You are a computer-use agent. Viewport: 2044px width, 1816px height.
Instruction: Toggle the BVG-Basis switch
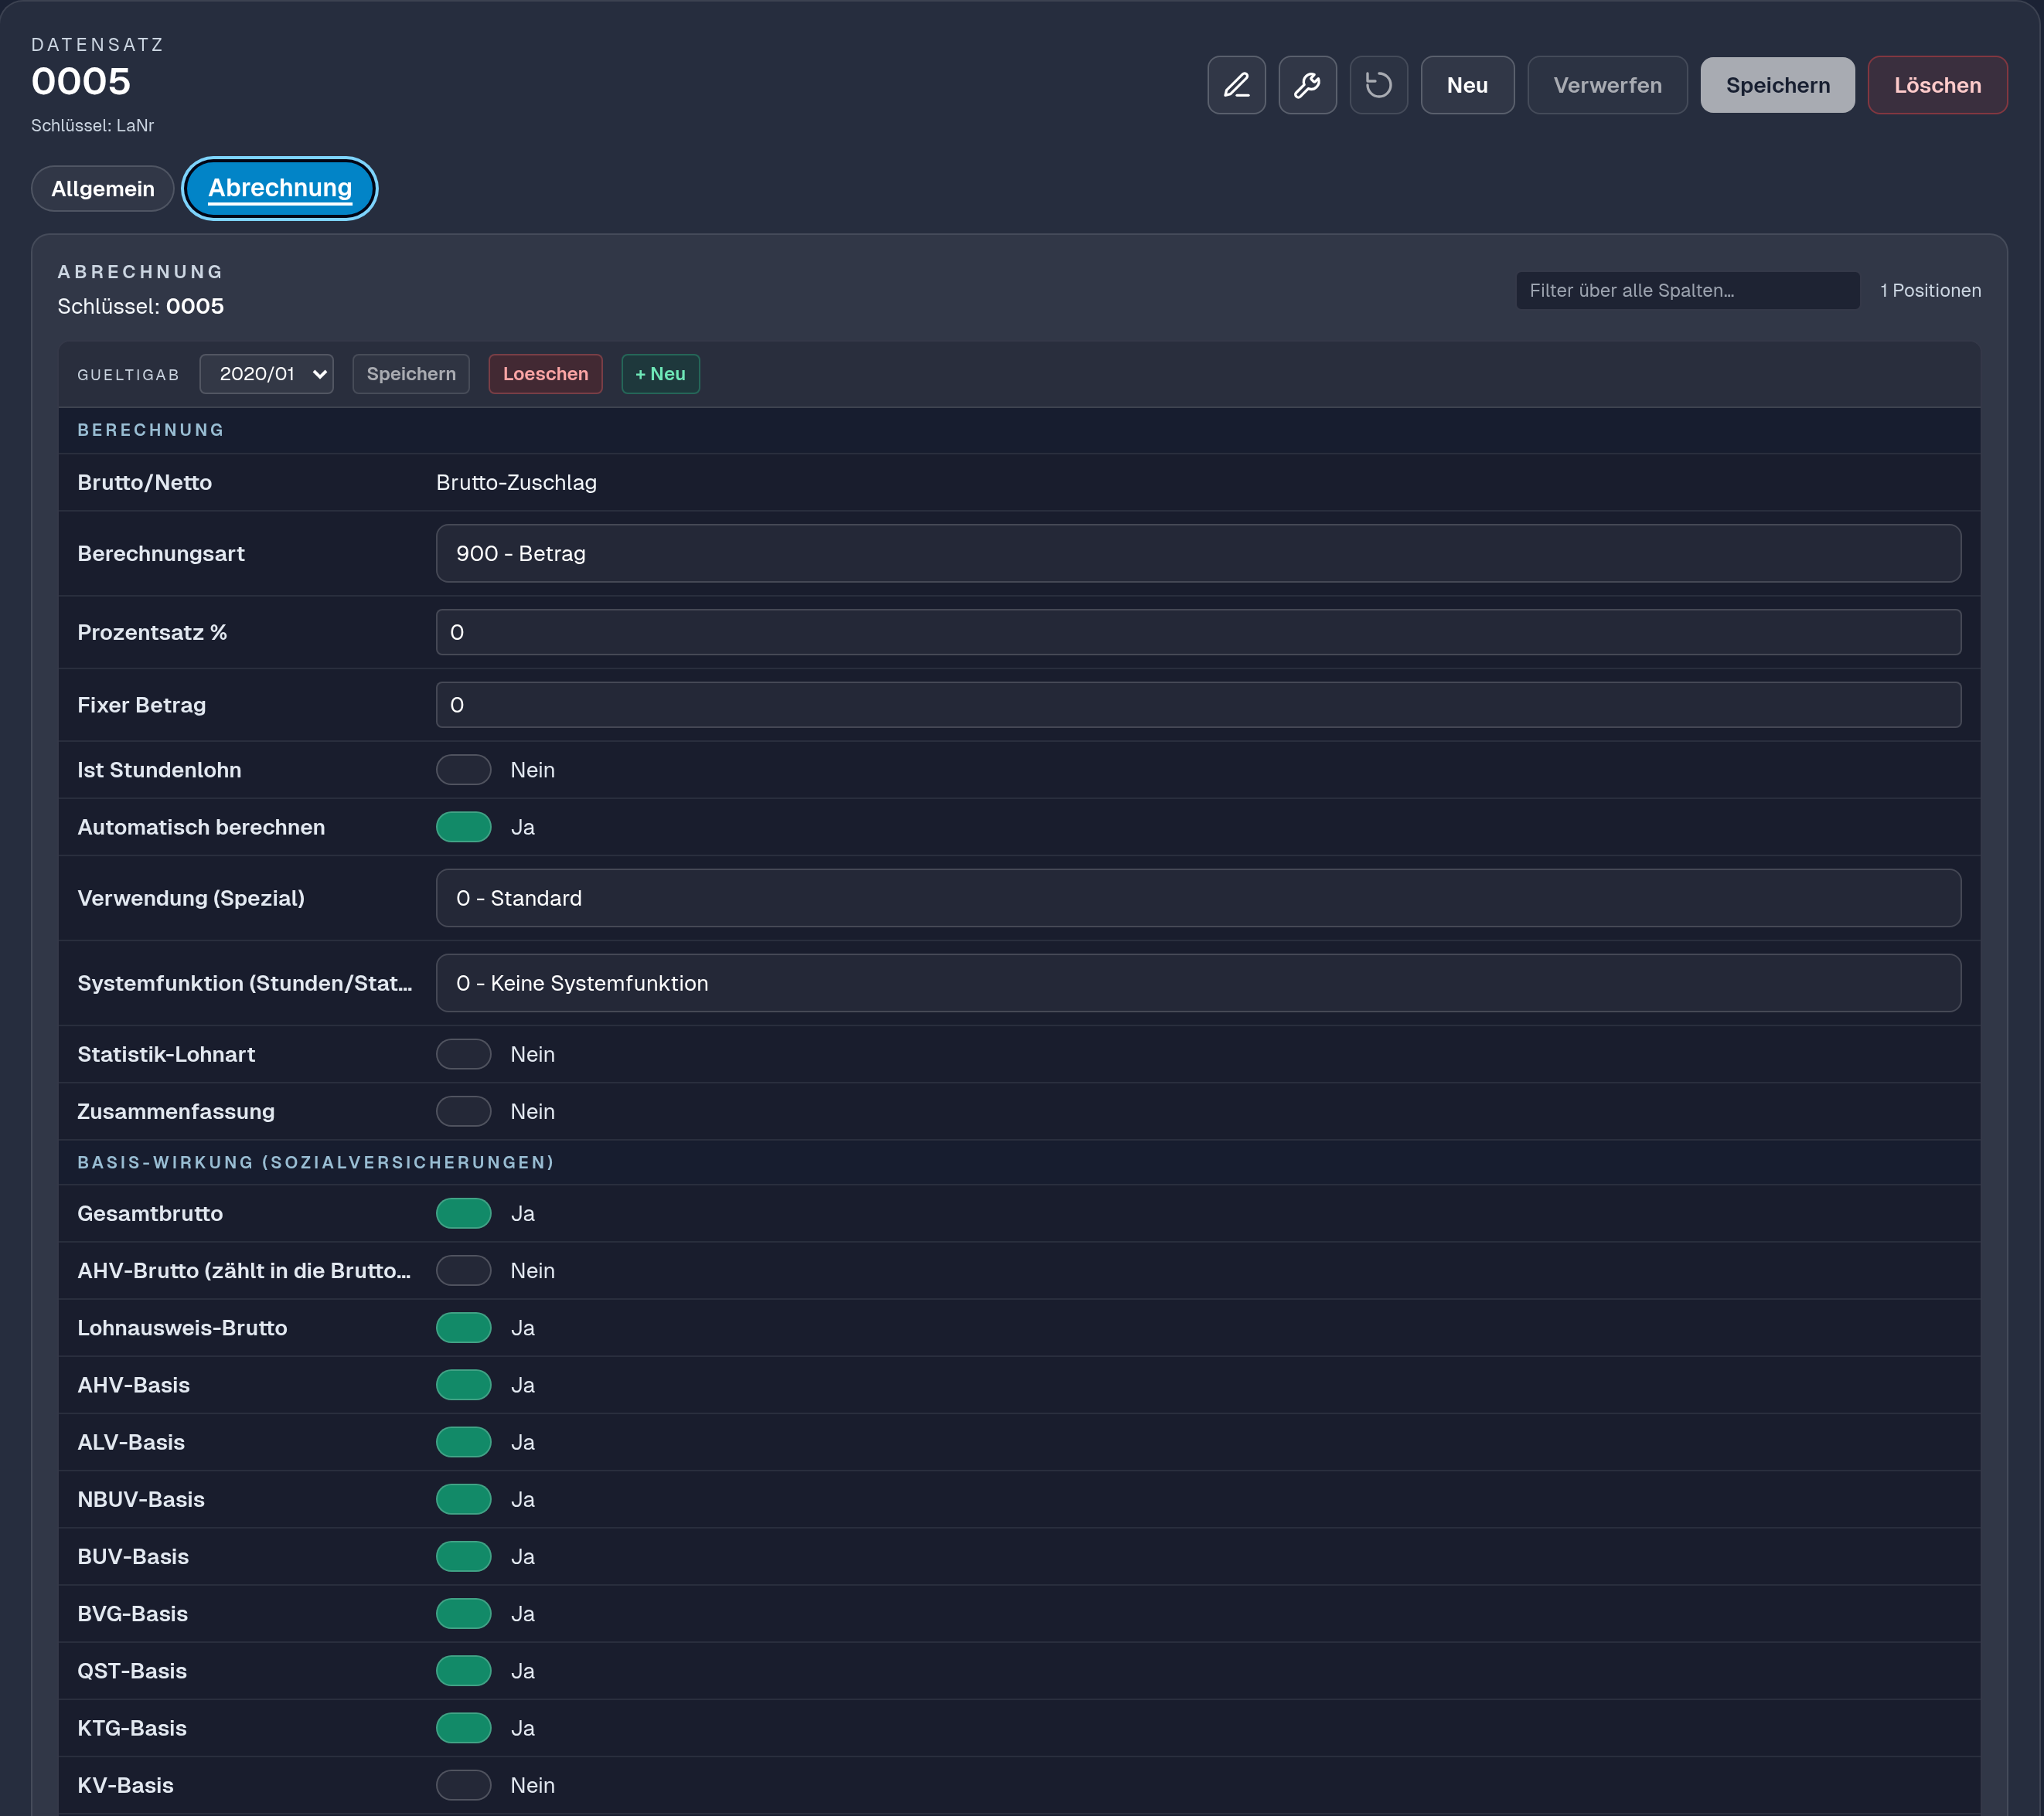(x=463, y=1613)
